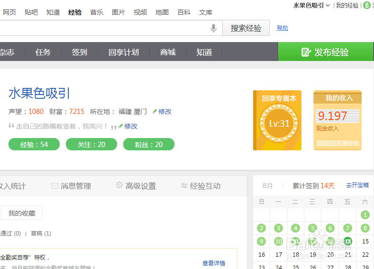Click the arrows icon for 经验互动
This screenshot has width=374, height=269.
coord(184,186)
